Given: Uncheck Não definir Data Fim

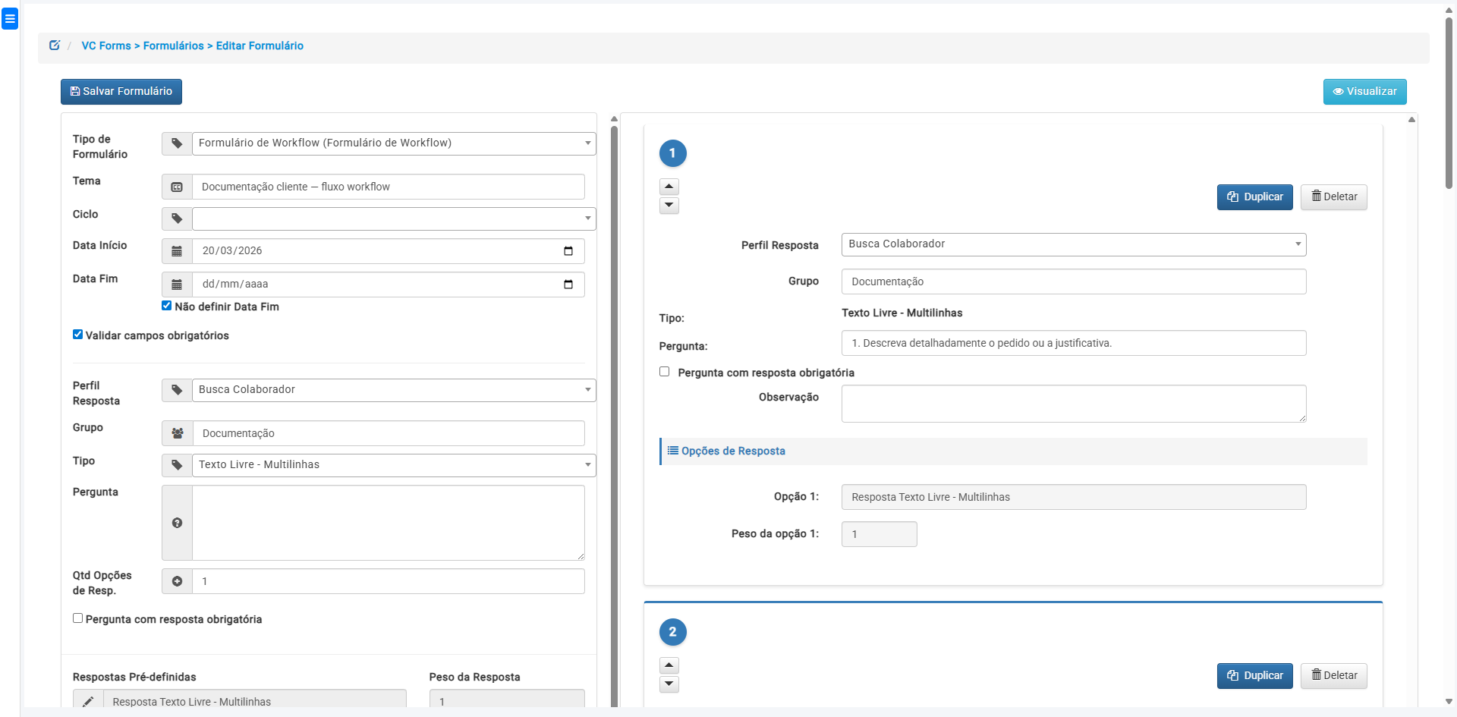Looking at the screenshot, I should coord(166,306).
